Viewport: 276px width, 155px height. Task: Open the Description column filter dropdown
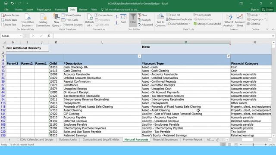point(139,56)
